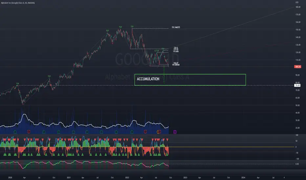Image resolution: width=306 pixels, height=180 pixels.
Task: Click the red 101.14 current price tag
Action: tap(297, 66)
